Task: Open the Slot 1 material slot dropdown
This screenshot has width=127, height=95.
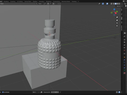Action: 36,92
